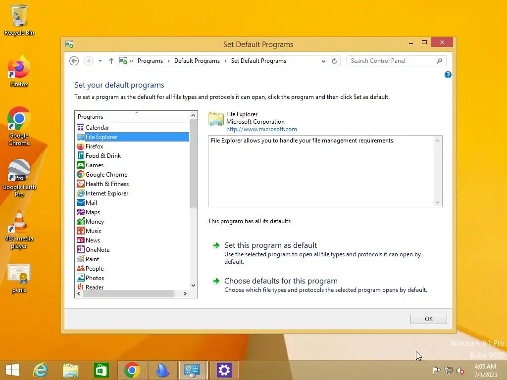Select Reader in the Programs list
Image resolution: width=507 pixels, height=380 pixels.
133,286
